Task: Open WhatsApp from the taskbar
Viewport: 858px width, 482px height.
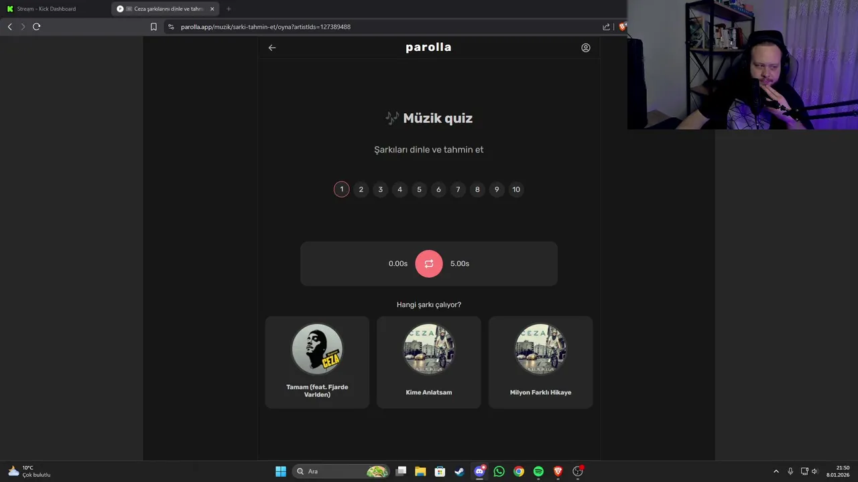Action: pyautogui.click(x=499, y=471)
